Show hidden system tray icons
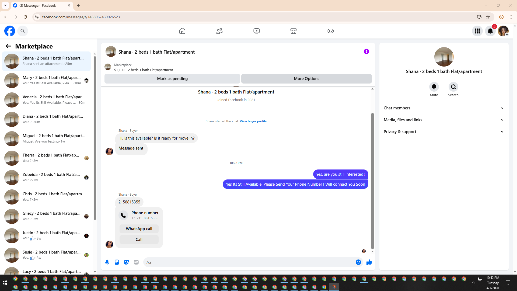 (473, 283)
